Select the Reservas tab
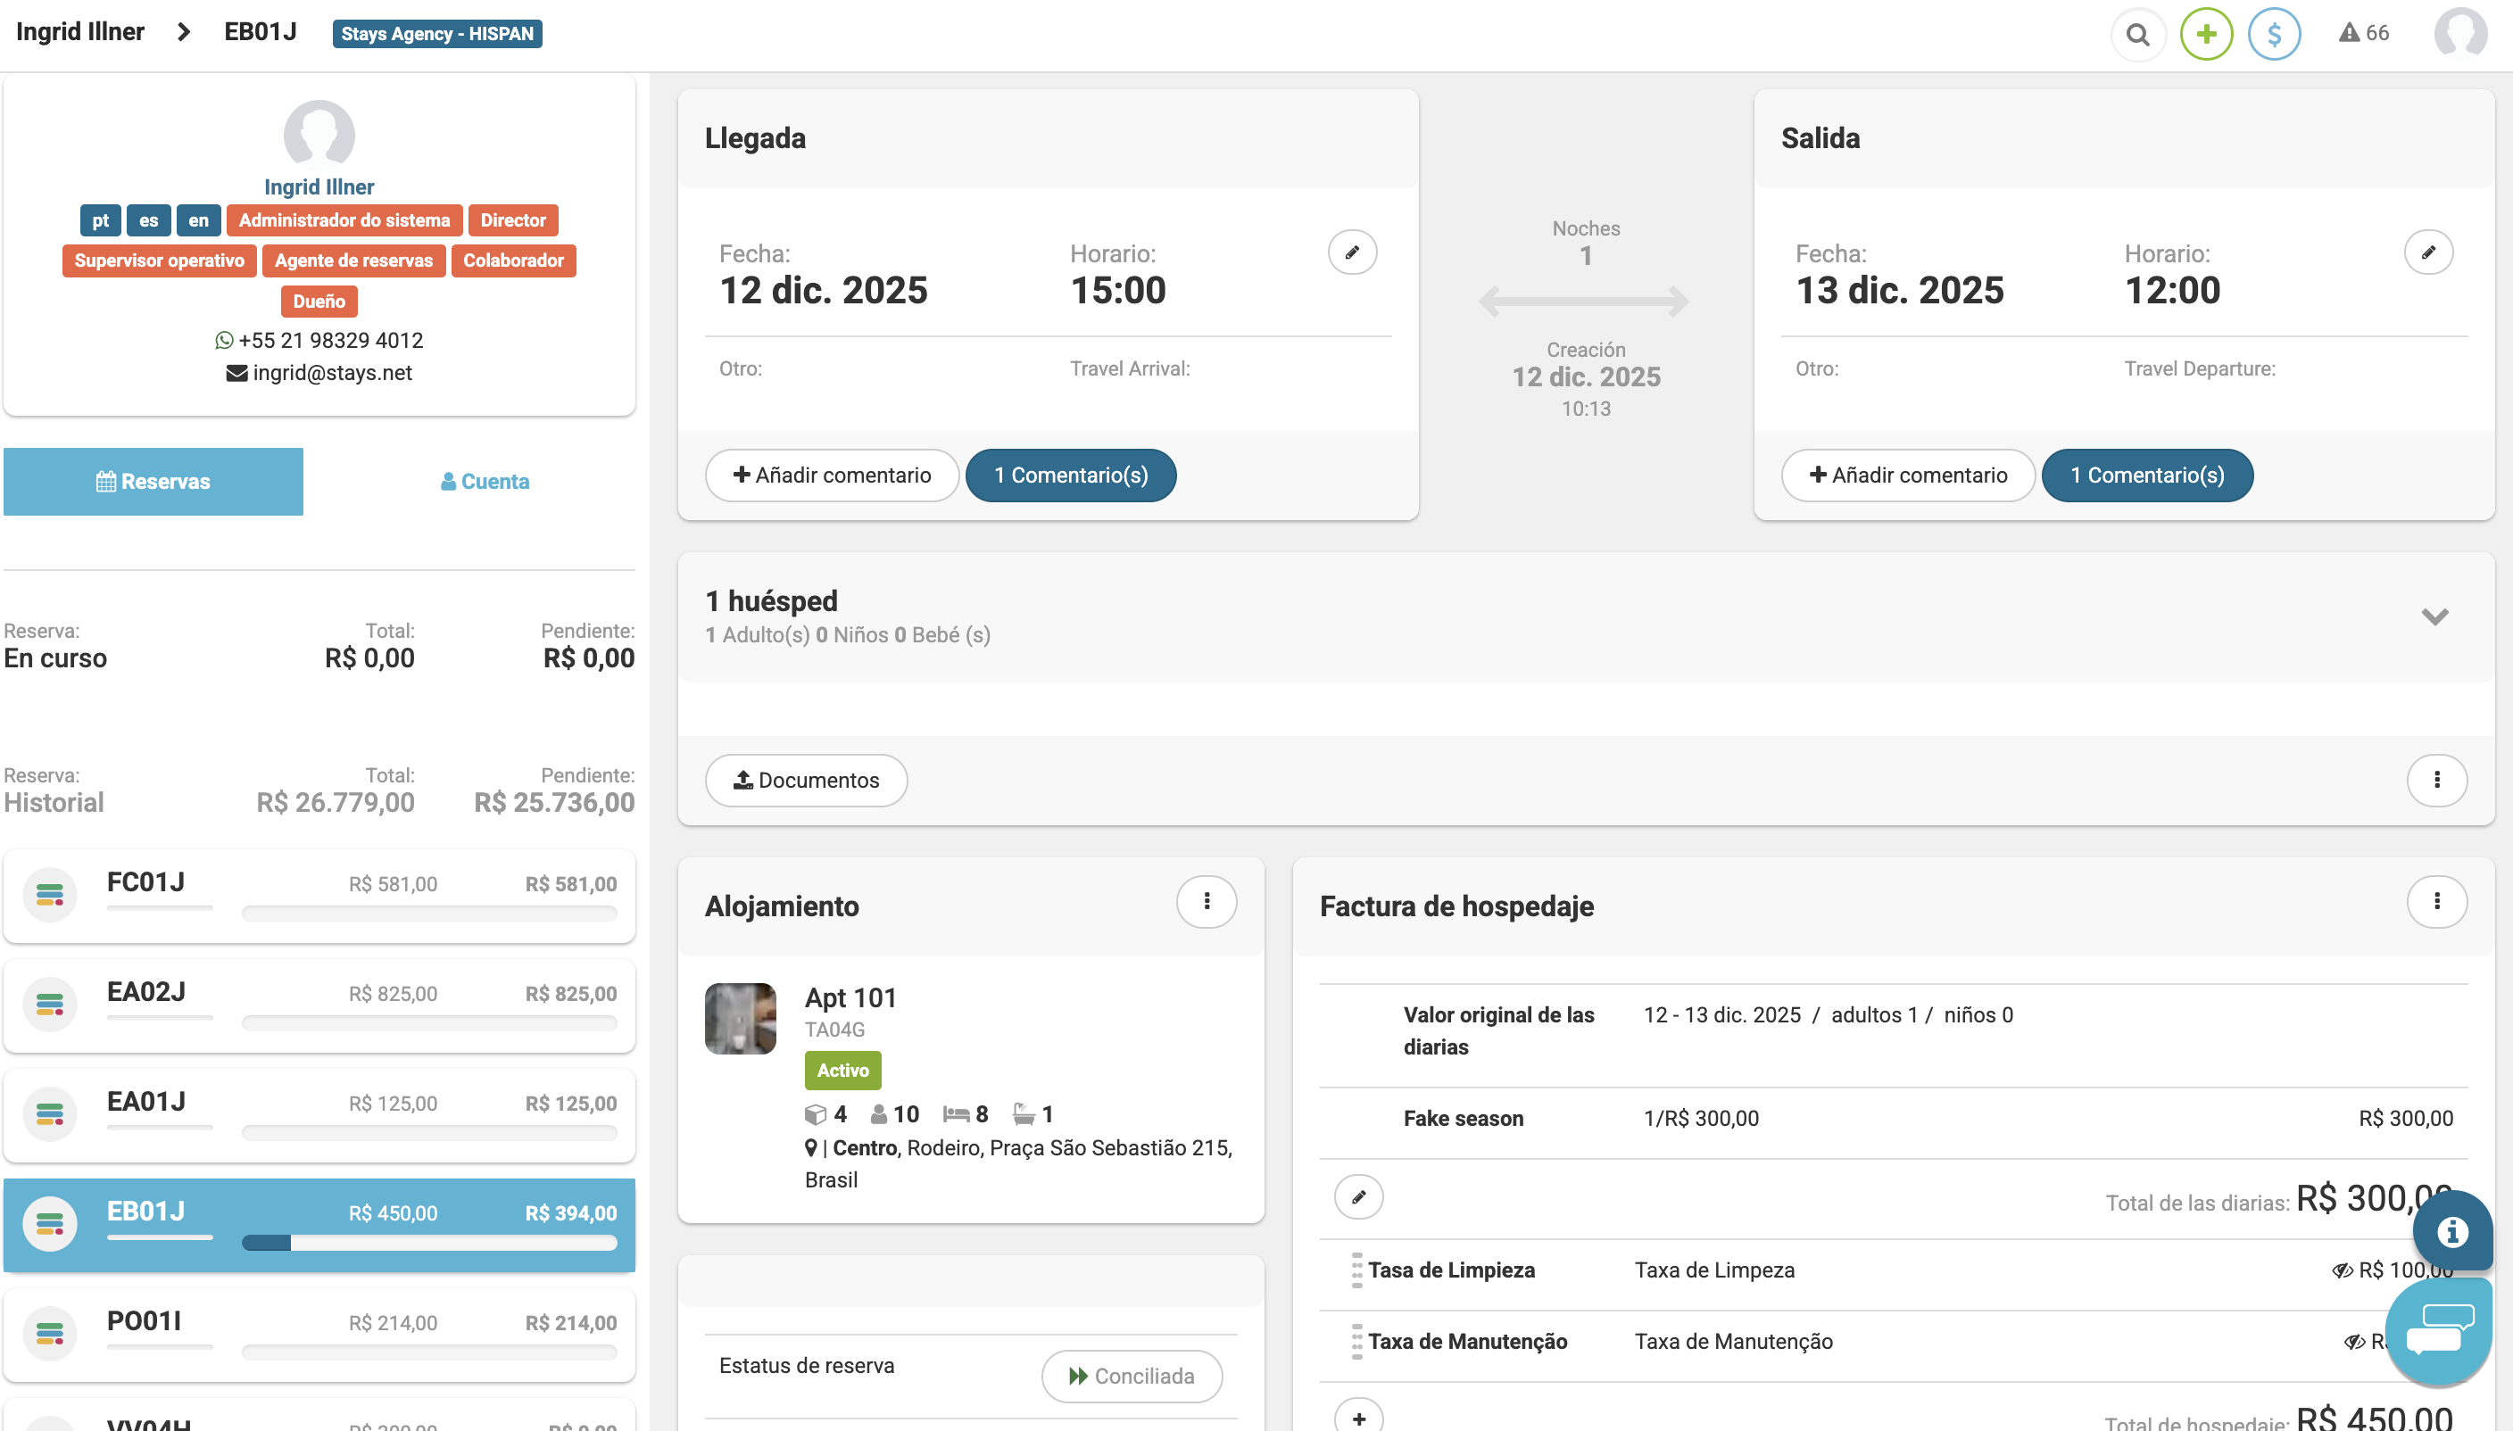This screenshot has height=1431, width=2513. coord(153,482)
